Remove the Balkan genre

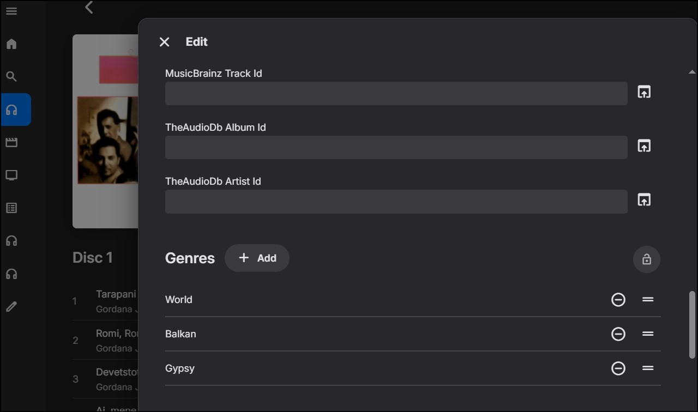(618, 334)
